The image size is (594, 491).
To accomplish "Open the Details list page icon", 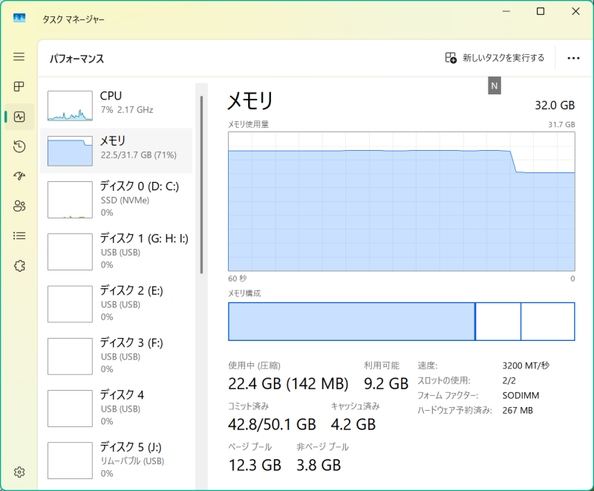I will pos(19,236).
